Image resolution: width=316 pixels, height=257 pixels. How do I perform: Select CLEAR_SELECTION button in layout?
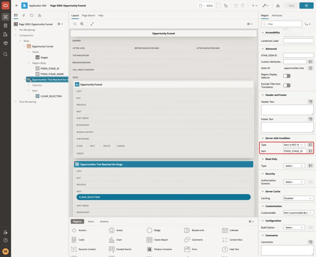click(x=164, y=197)
